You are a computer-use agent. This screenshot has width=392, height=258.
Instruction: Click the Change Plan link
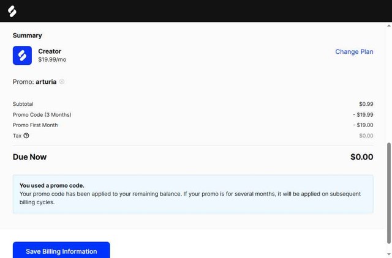tap(354, 51)
